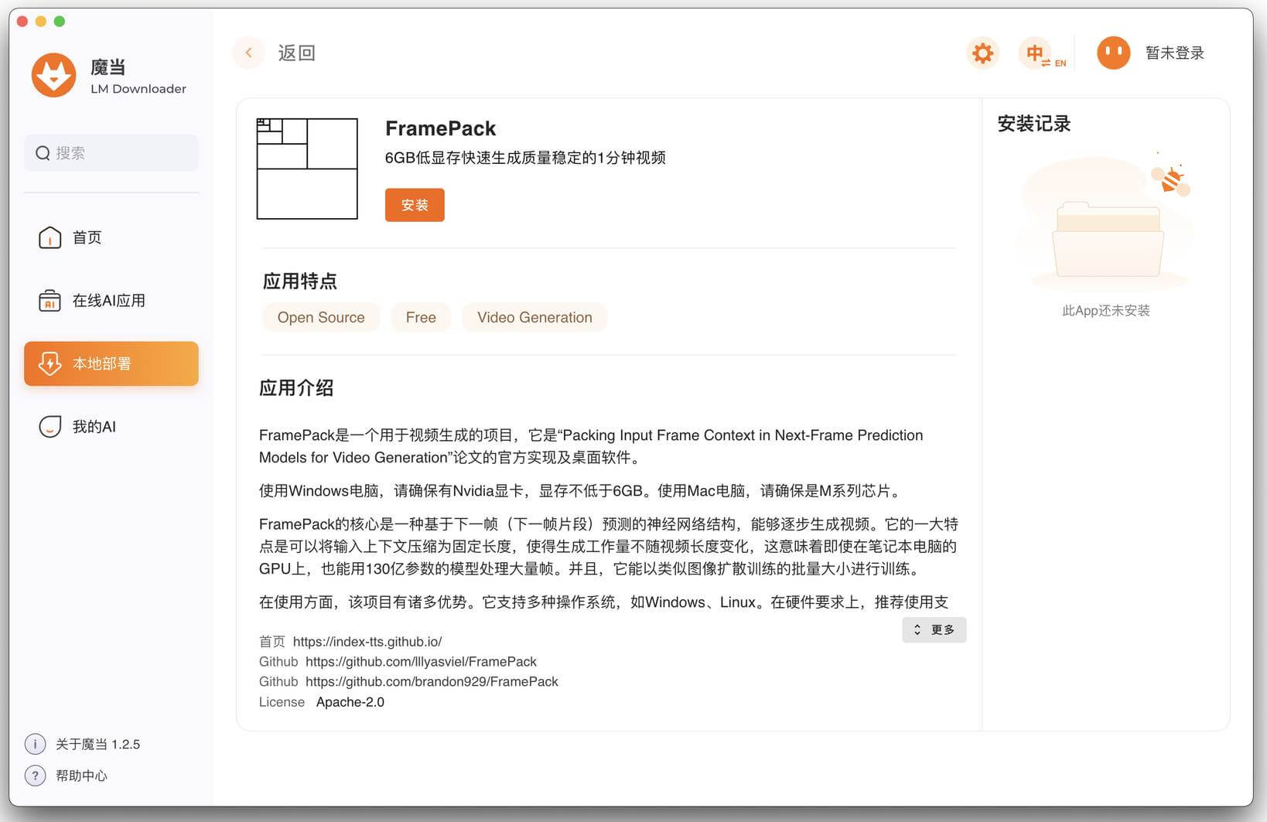
Task: Click the 搜索 search field
Action: tap(111, 152)
